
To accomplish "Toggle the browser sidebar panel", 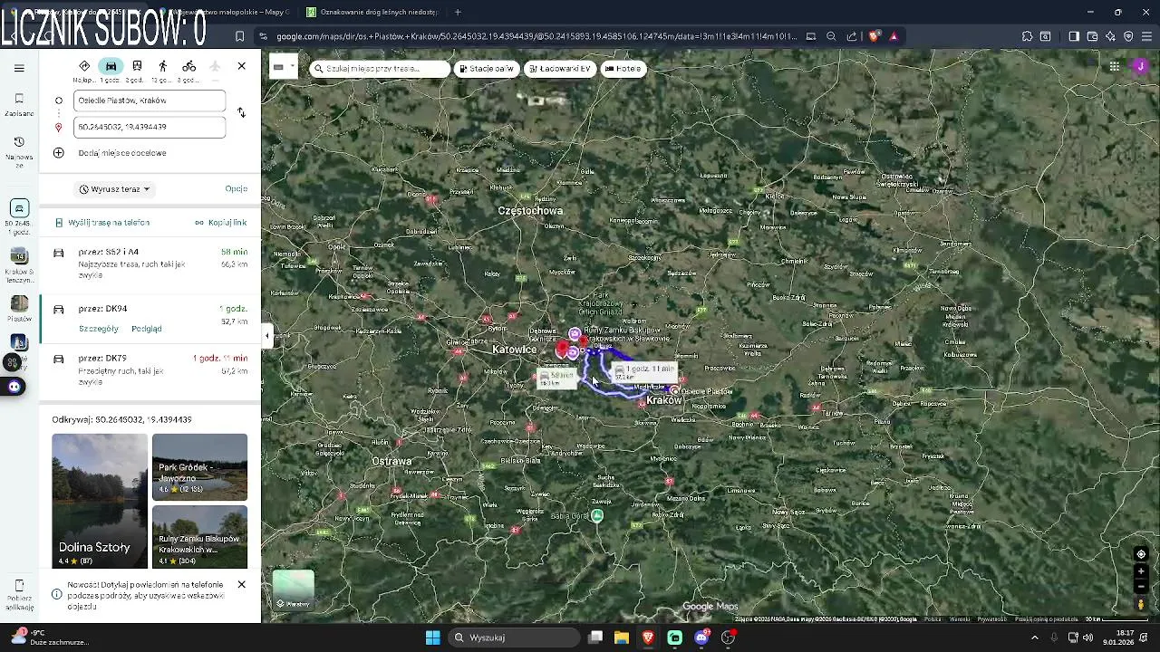I will coord(1073,36).
